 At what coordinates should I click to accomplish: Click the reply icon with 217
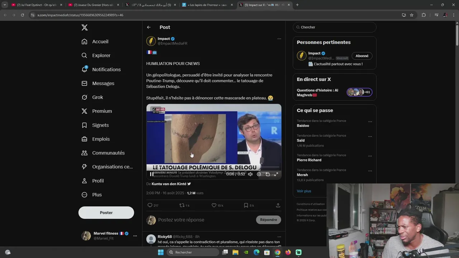pos(150,205)
